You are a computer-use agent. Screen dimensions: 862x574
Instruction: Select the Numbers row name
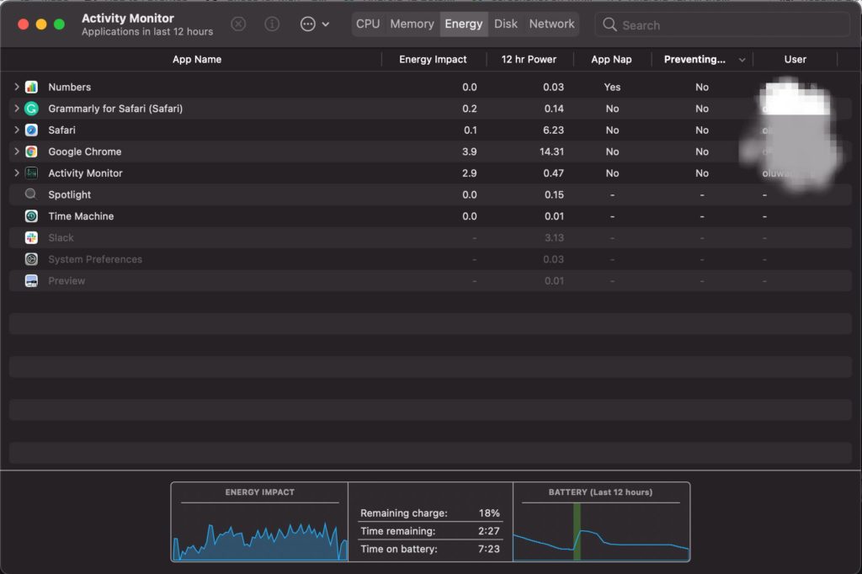[x=69, y=87]
